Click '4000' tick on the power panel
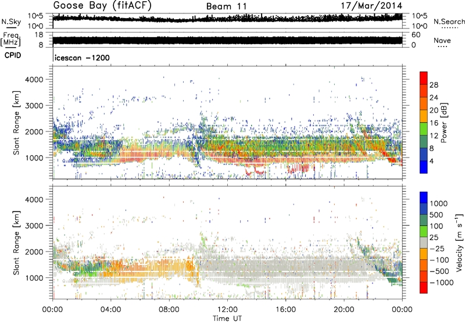The height and width of the screenshot is (322, 465). tap(34, 80)
